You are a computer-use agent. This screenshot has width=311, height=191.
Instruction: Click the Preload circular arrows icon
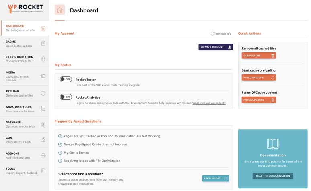[x=43, y=93]
